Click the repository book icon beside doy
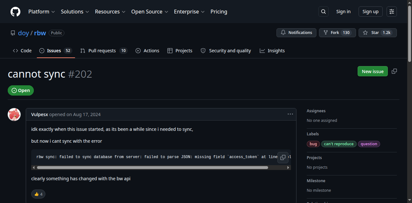412x203 pixels. (13, 33)
